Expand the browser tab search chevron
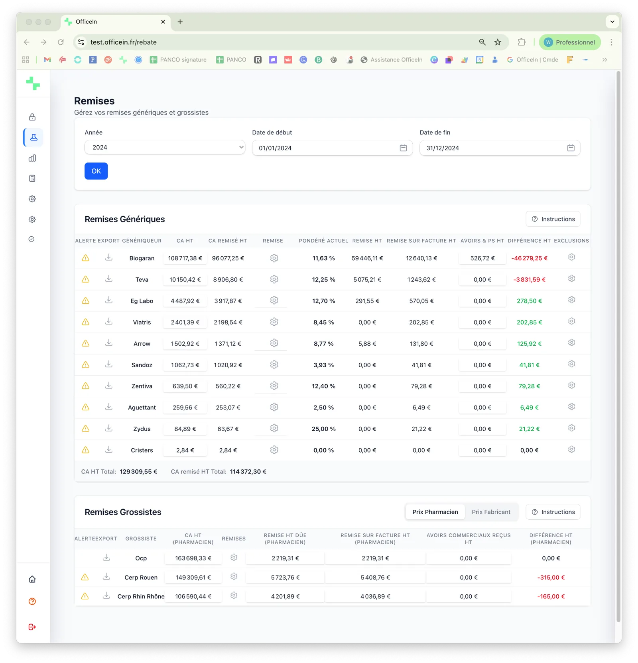This screenshot has width=638, height=663. tap(612, 22)
